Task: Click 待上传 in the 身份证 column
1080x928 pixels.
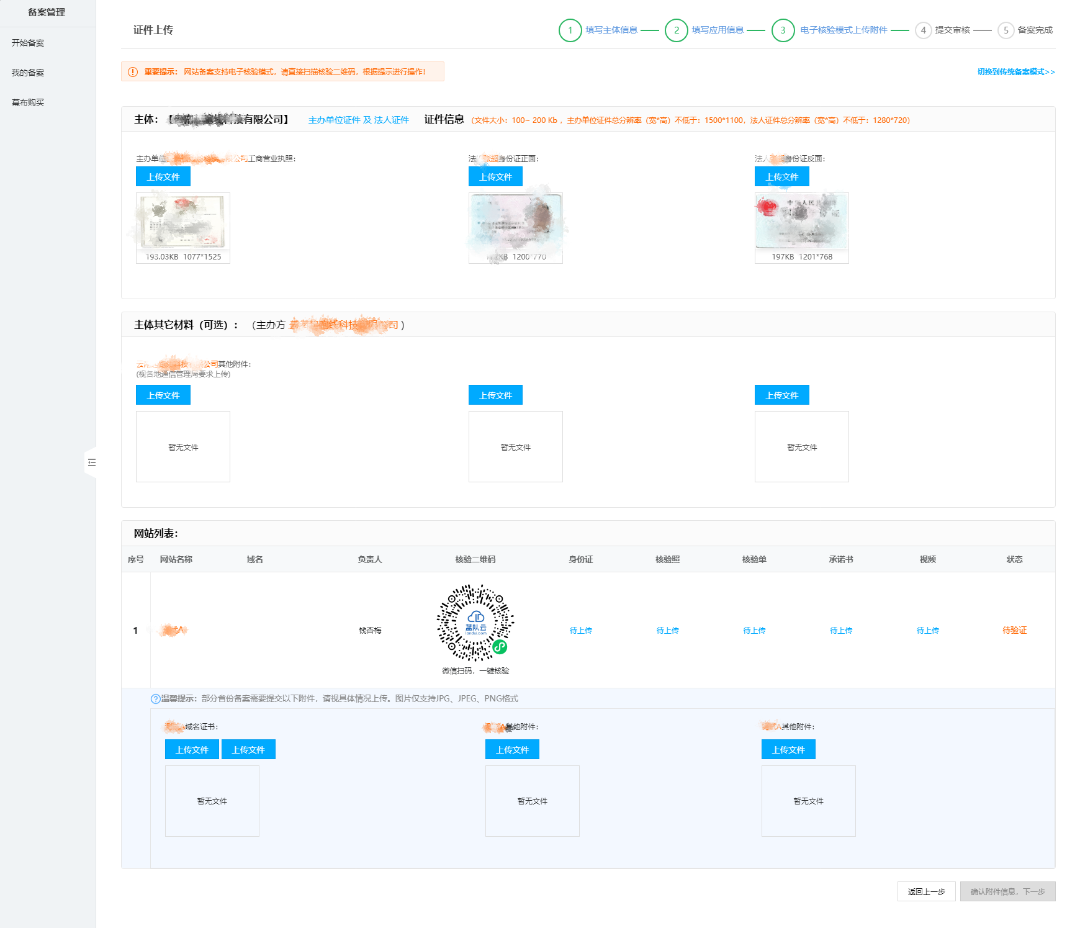Action: pos(581,631)
